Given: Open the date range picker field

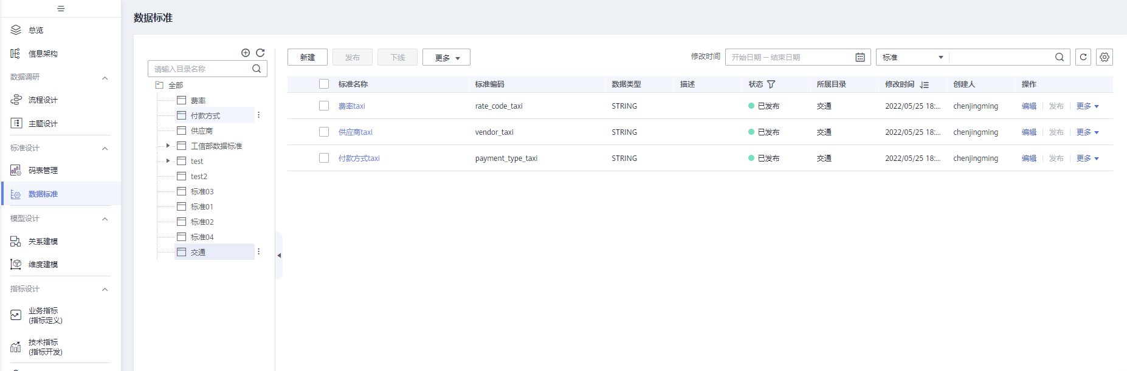Looking at the screenshot, I should (x=798, y=57).
